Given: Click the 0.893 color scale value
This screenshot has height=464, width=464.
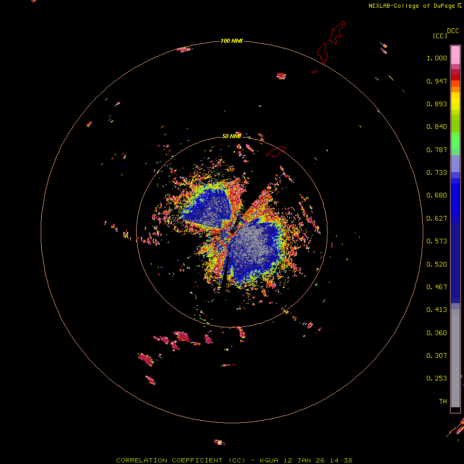Looking at the screenshot, I should point(437,104).
